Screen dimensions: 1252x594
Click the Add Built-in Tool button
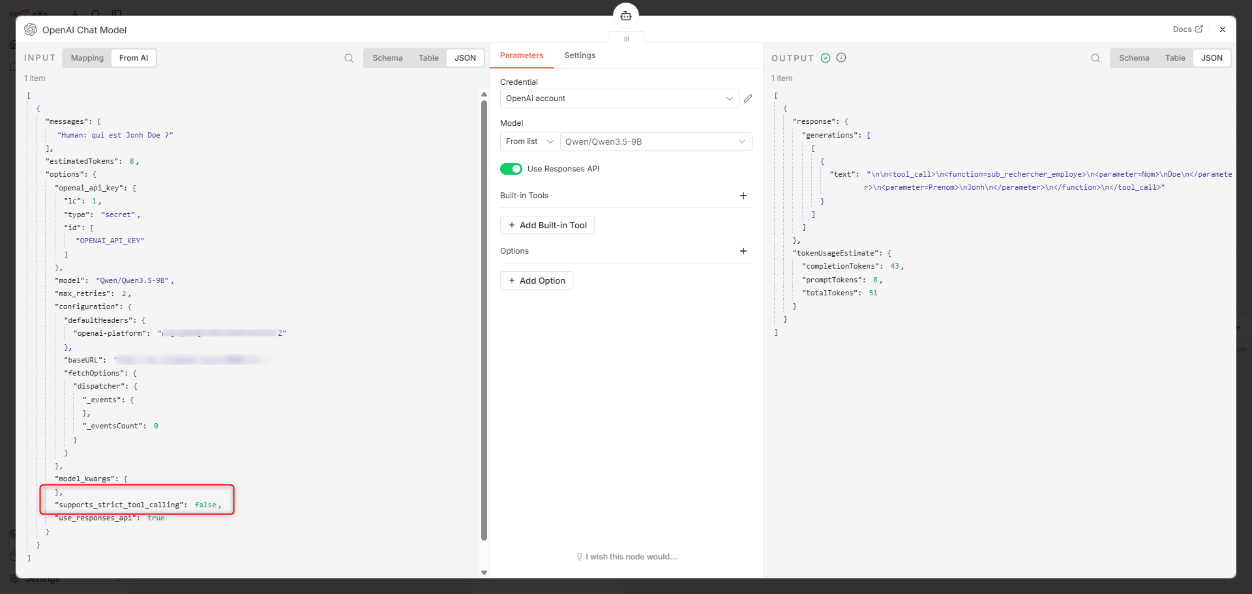click(547, 225)
